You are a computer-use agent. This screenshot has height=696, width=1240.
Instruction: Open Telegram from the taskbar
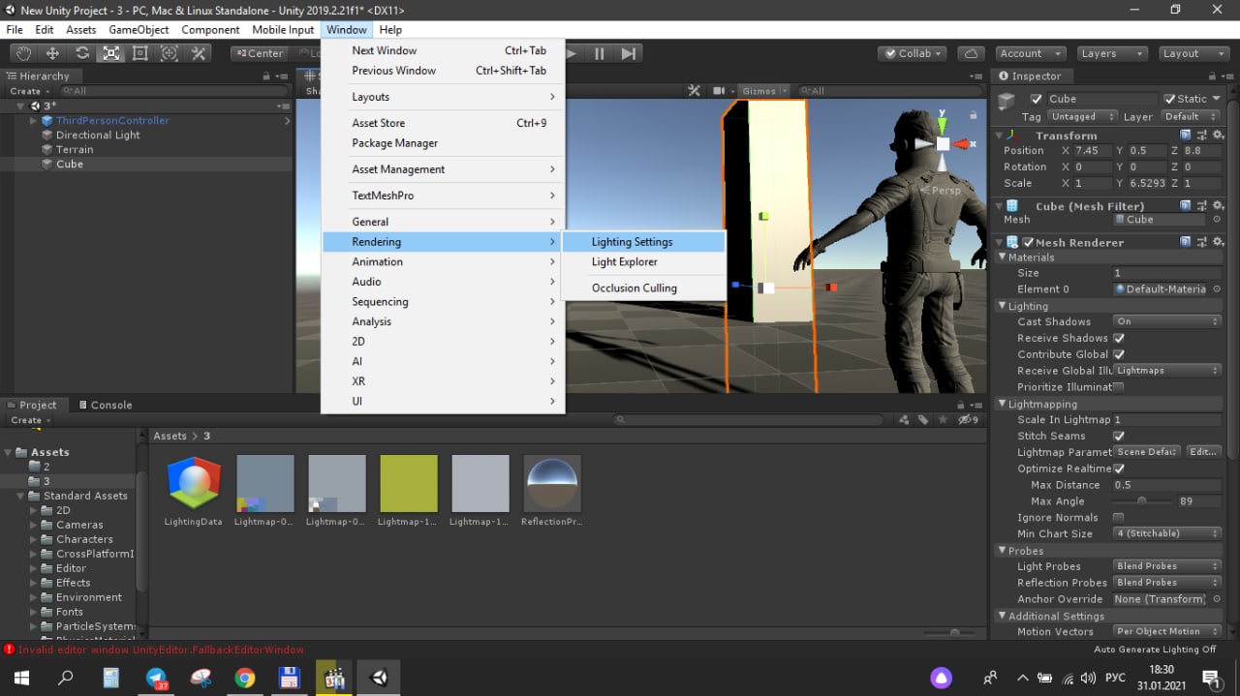156,678
